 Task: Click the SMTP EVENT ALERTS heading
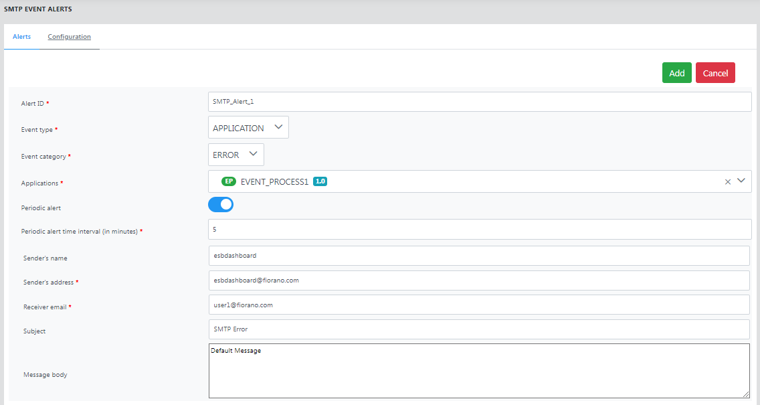38,9
